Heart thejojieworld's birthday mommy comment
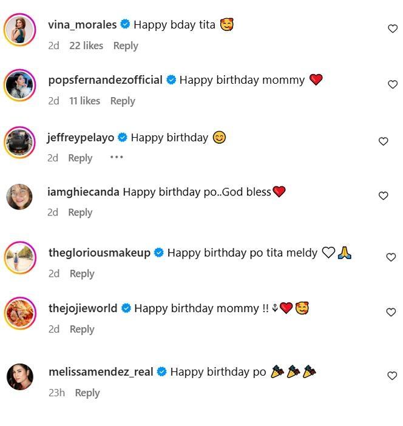Viewport: 403px width, 426px height. pos(391,312)
